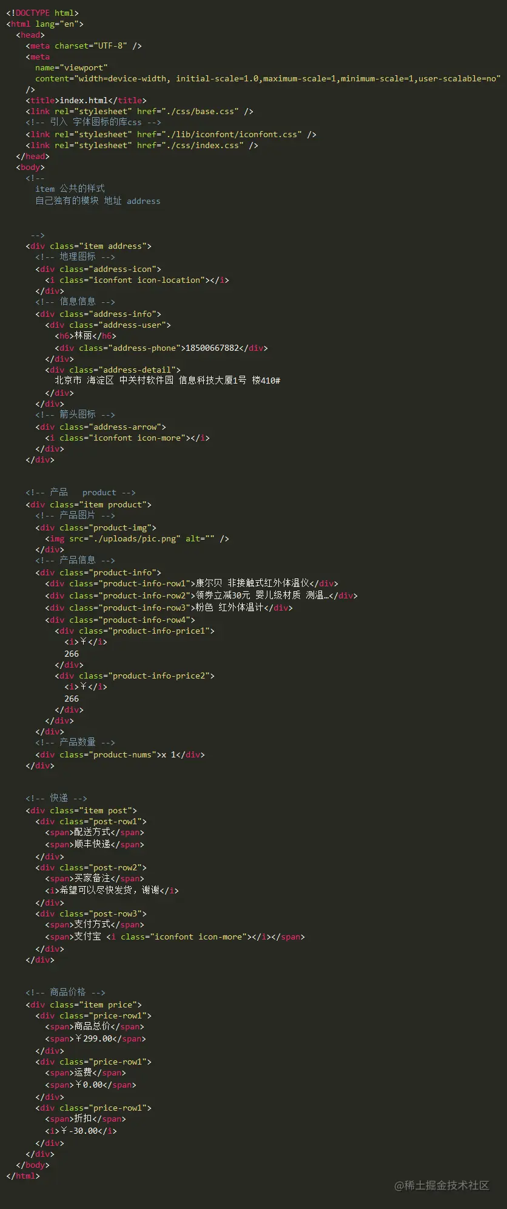The width and height of the screenshot is (507, 1209).
Task: Click the closing </body> tag
Action: point(33,1165)
